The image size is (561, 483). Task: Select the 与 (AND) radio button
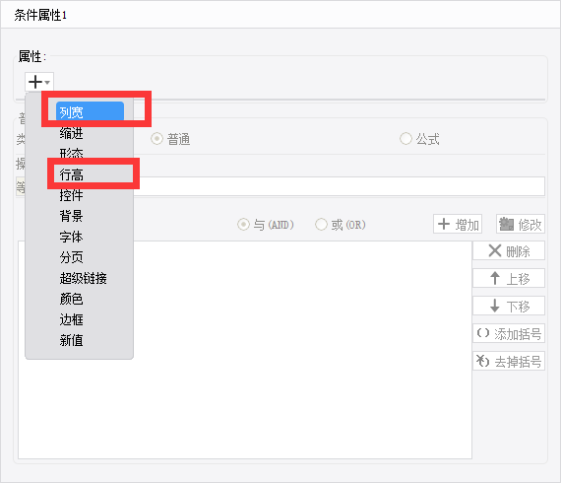coord(243,225)
